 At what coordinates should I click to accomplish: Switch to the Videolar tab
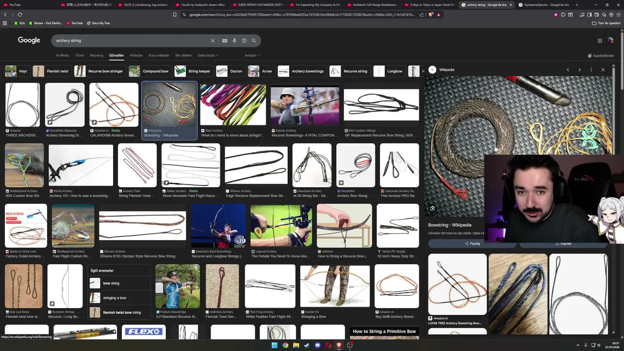click(x=136, y=56)
